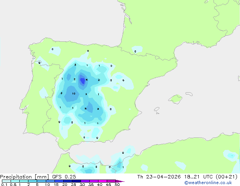Click the 45–50 mm legend color swatch
Viewport: 240px width, 186px height.
click(111, 181)
